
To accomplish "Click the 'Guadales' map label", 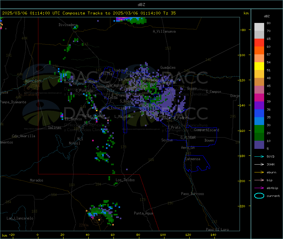I will [168, 68].
